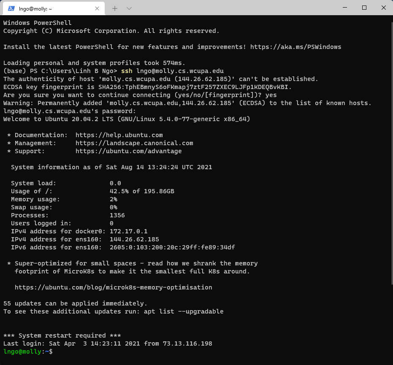Click the Swap usage value 0%
The height and width of the screenshot is (365, 393).
point(113,207)
